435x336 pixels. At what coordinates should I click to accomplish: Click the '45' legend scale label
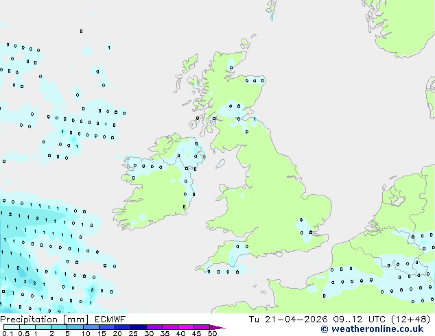(x=197, y=333)
